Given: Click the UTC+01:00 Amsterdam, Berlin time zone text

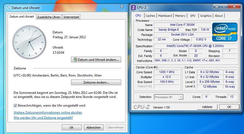Looking at the screenshot, I should click(x=57, y=75).
